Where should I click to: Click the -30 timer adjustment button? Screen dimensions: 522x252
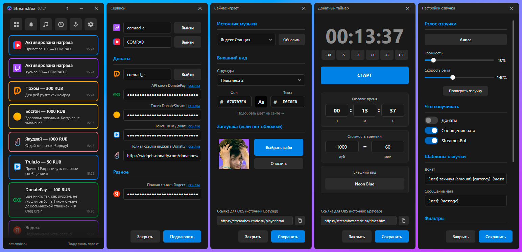(x=328, y=55)
